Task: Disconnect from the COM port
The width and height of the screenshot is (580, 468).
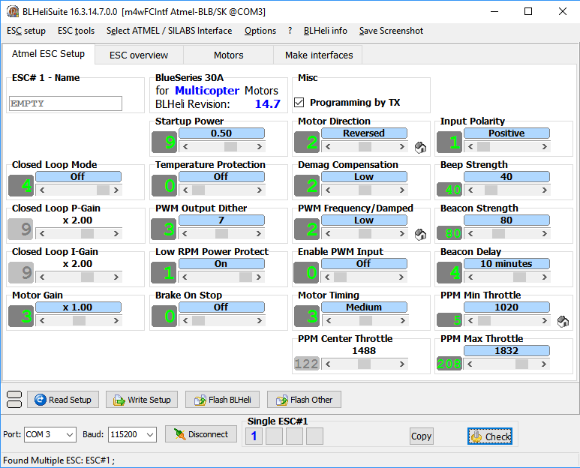Action: point(200,434)
